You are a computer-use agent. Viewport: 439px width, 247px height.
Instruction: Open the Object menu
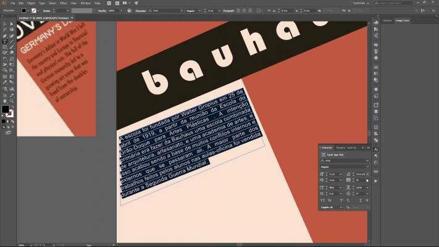coord(31,3)
